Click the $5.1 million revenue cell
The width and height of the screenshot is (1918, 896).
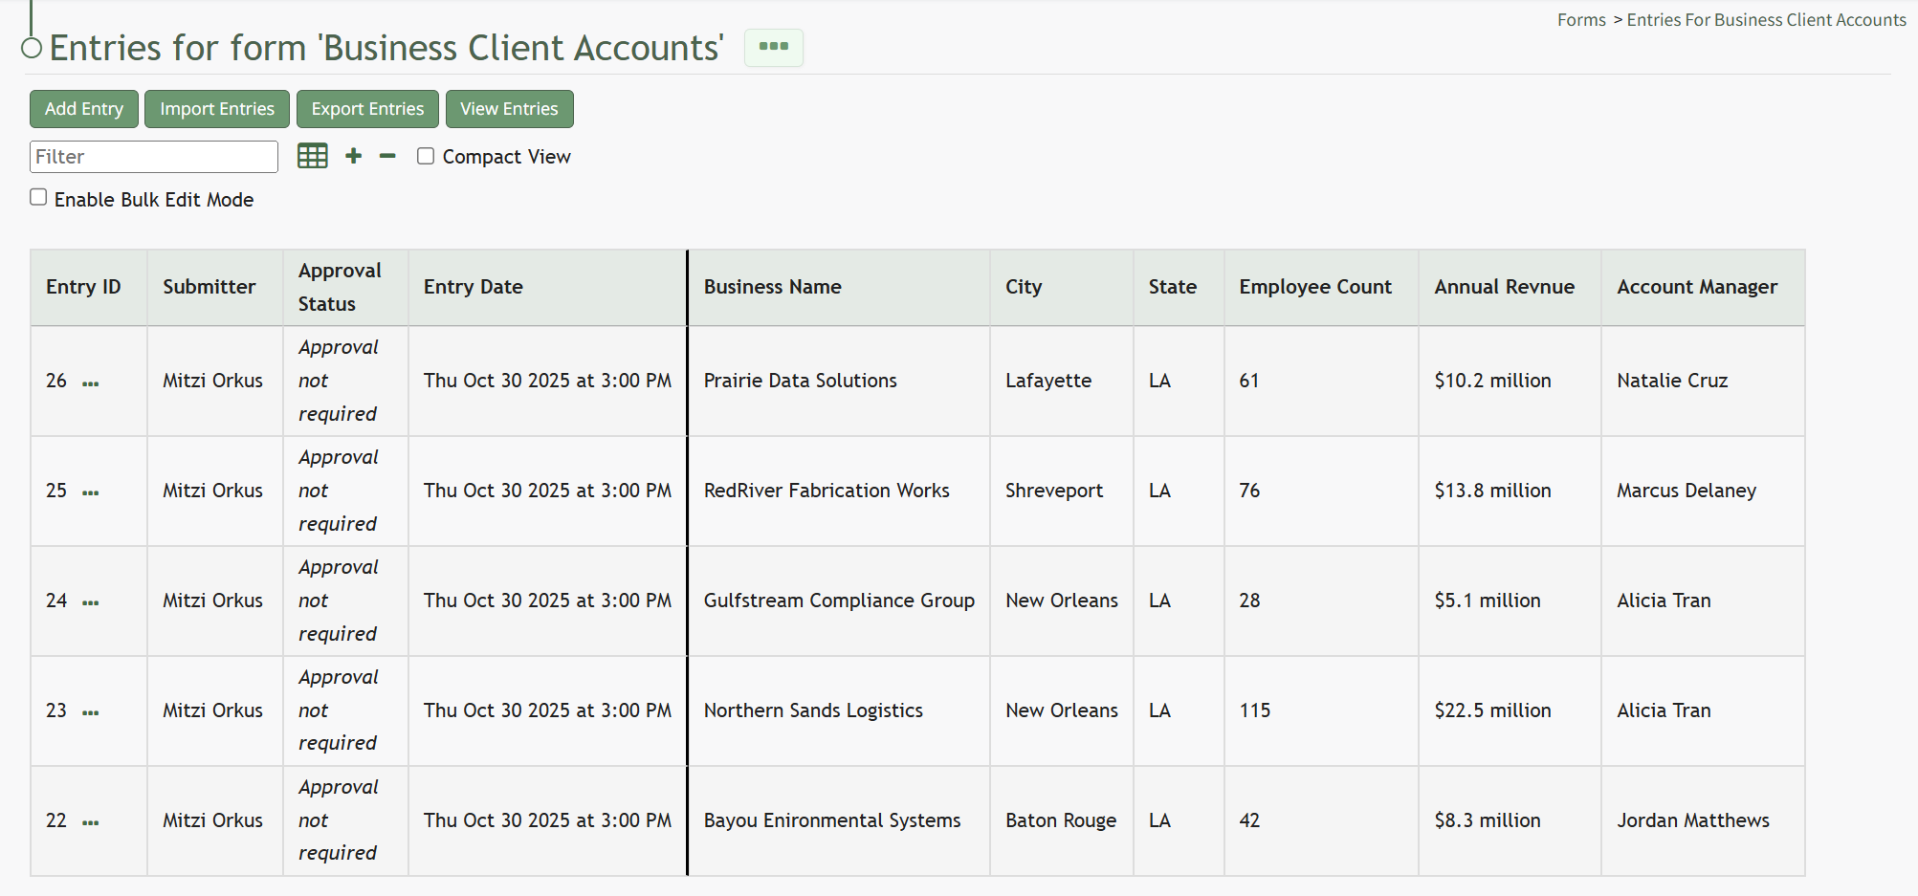tap(1510, 601)
